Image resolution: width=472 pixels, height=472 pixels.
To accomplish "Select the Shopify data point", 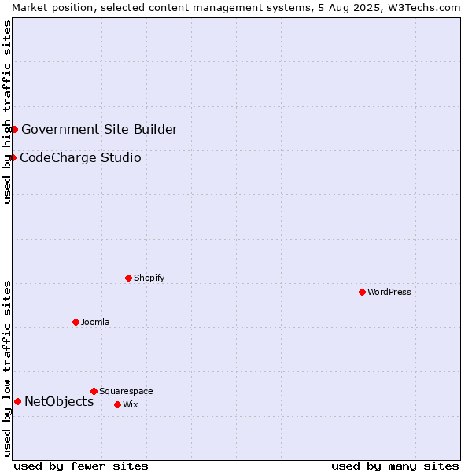I will [128, 278].
